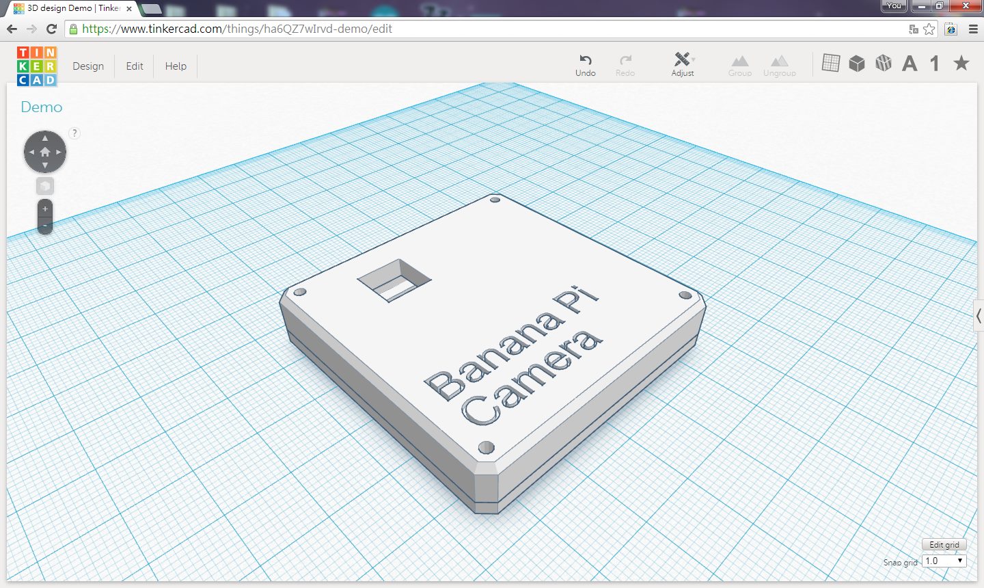
Task: Click the Redo button
Action: click(625, 65)
